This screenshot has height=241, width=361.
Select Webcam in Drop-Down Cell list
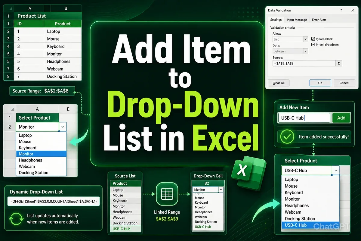pyautogui.click(x=208, y=217)
